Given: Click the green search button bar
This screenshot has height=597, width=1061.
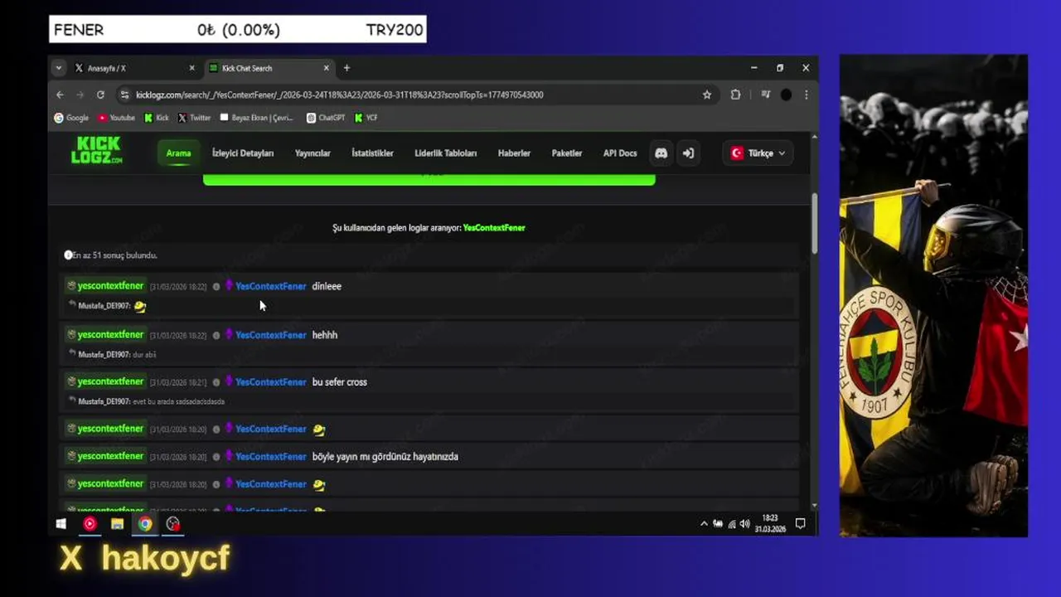Looking at the screenshot, I should pos(429,178).
